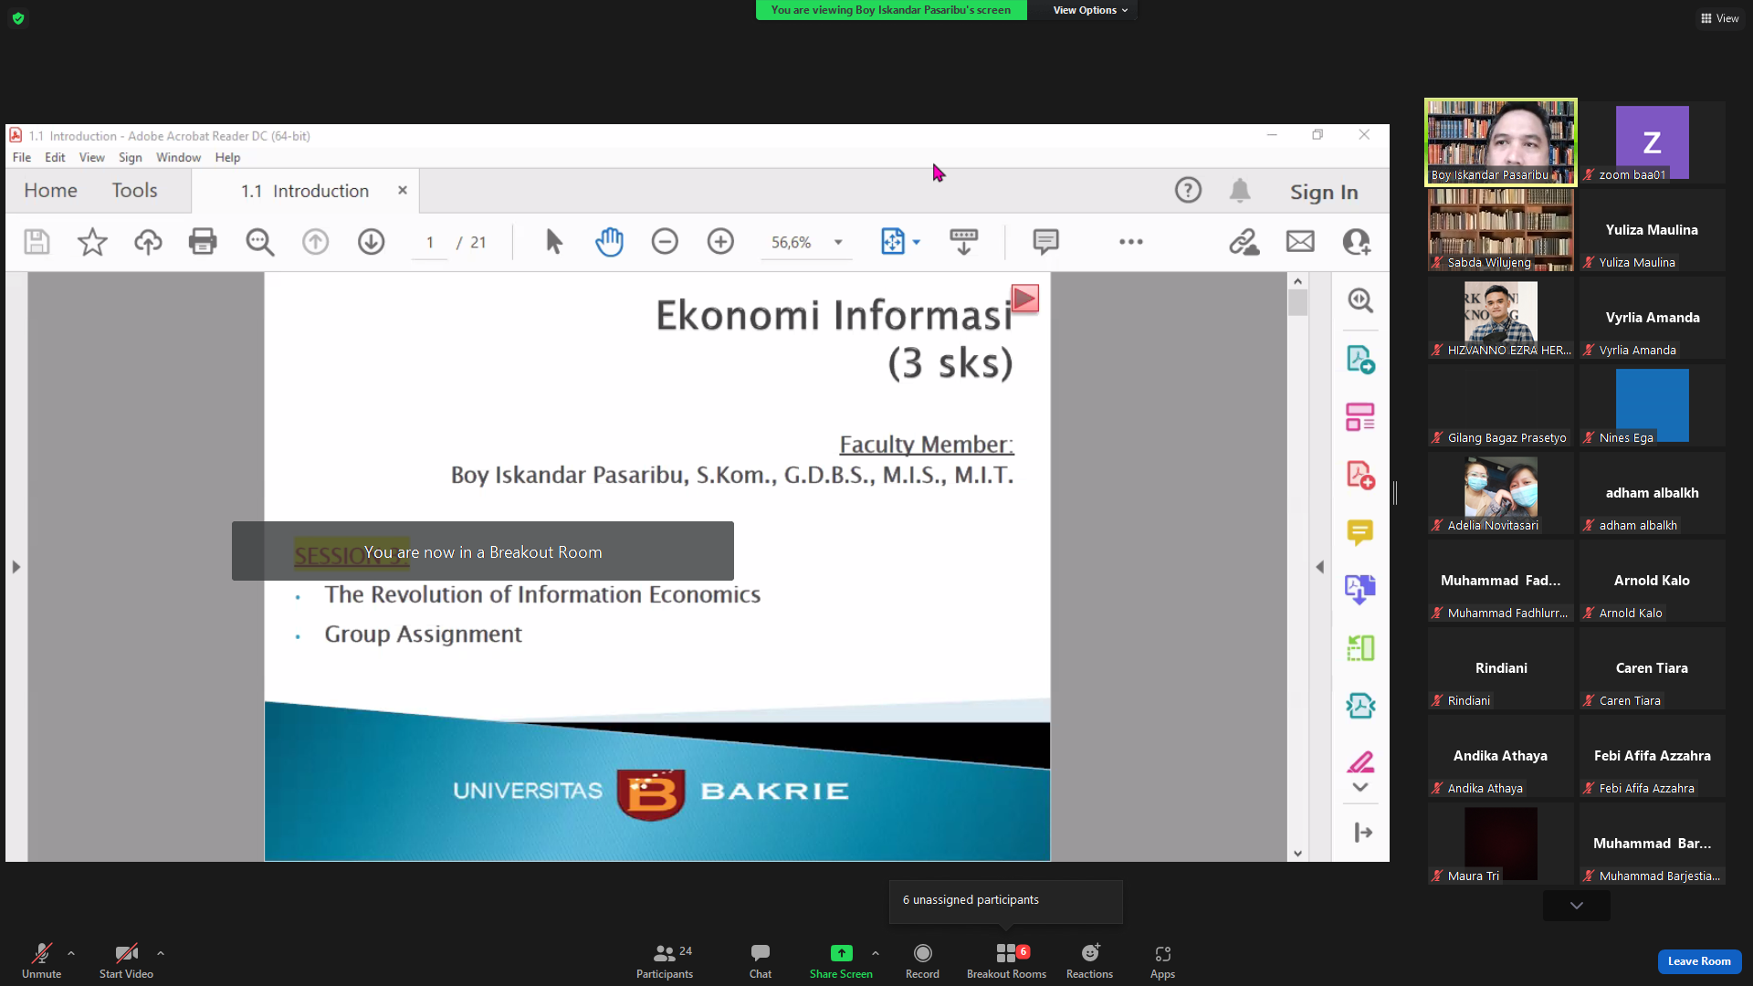The width and height of the screenshot is (1753, 986).
Task: Open the find text magnifier tool
Action: pyautogui.click(x=259, y=242)
